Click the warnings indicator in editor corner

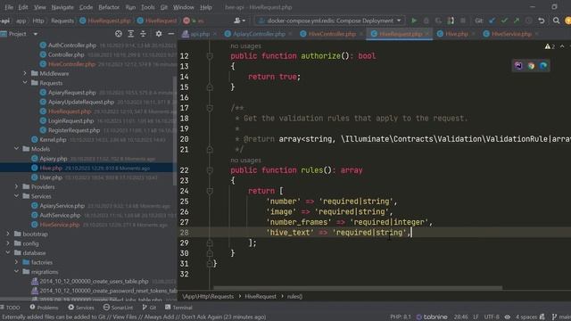[550, 46]
